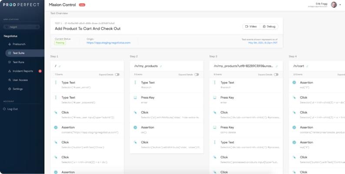Click the Log Out icon
This screenshot has width=345, height=174.
(x=5, y=109)
